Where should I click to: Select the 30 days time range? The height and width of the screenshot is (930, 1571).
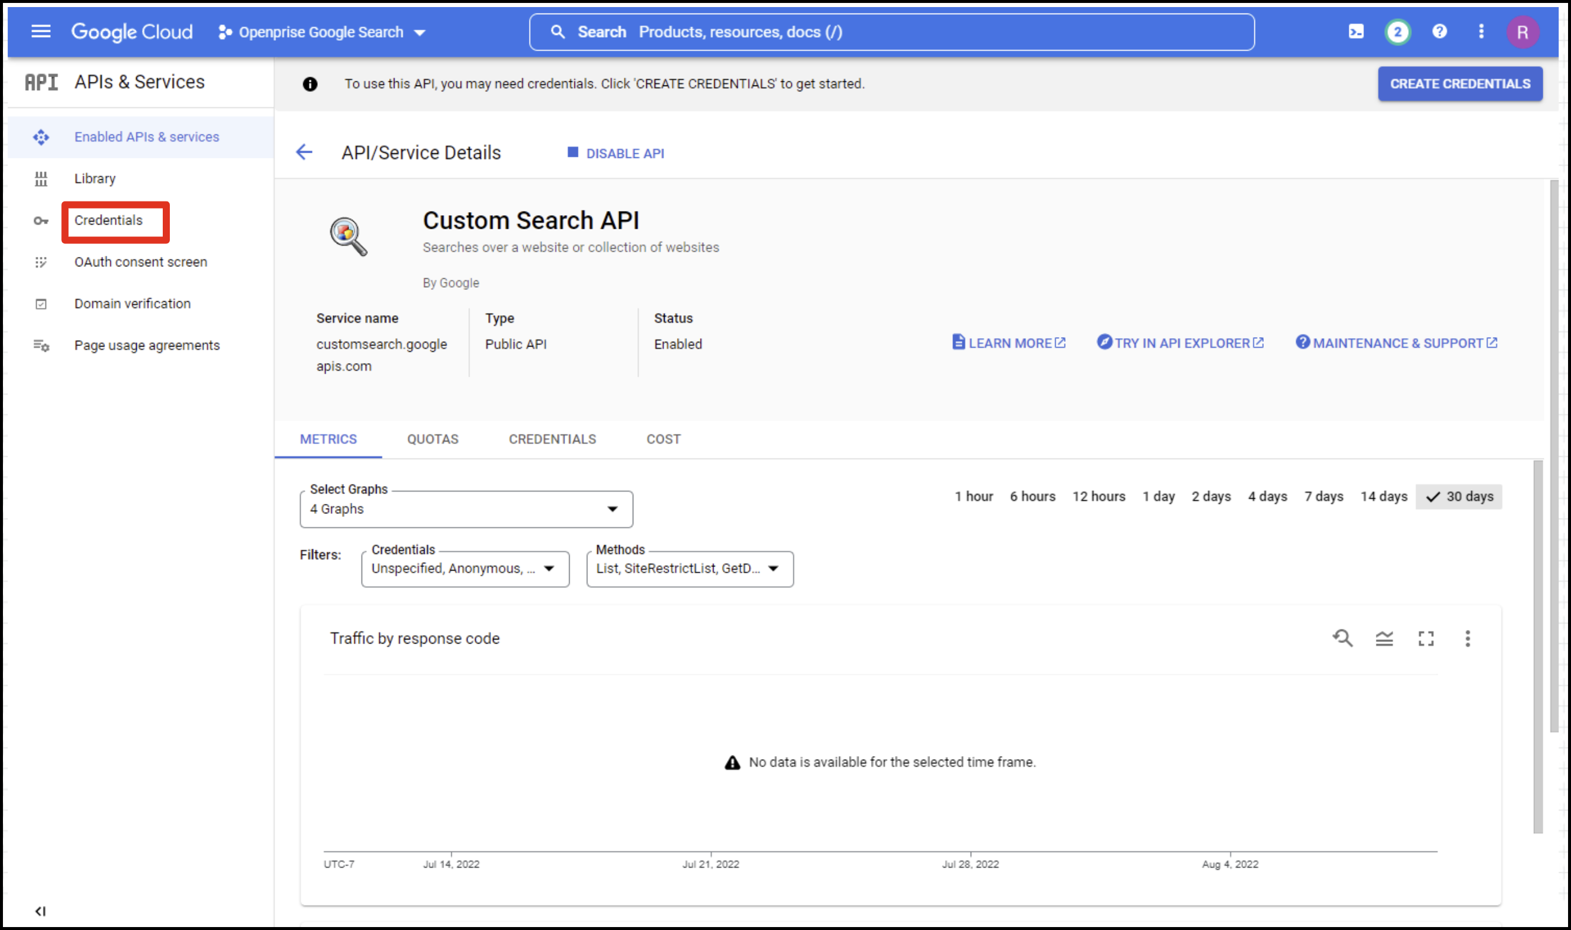[1459, 496]
